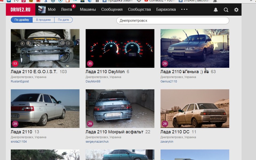This screenshot has height=160, width=256.
Task: Open the Сообщества communities page
Action: [139, 10]
